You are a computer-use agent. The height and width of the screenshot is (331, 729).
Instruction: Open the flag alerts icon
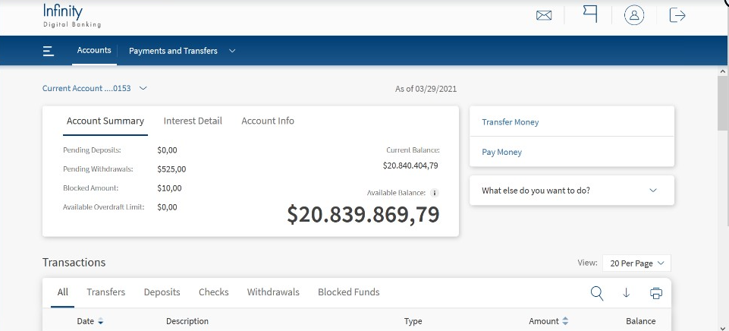point(590,15)
